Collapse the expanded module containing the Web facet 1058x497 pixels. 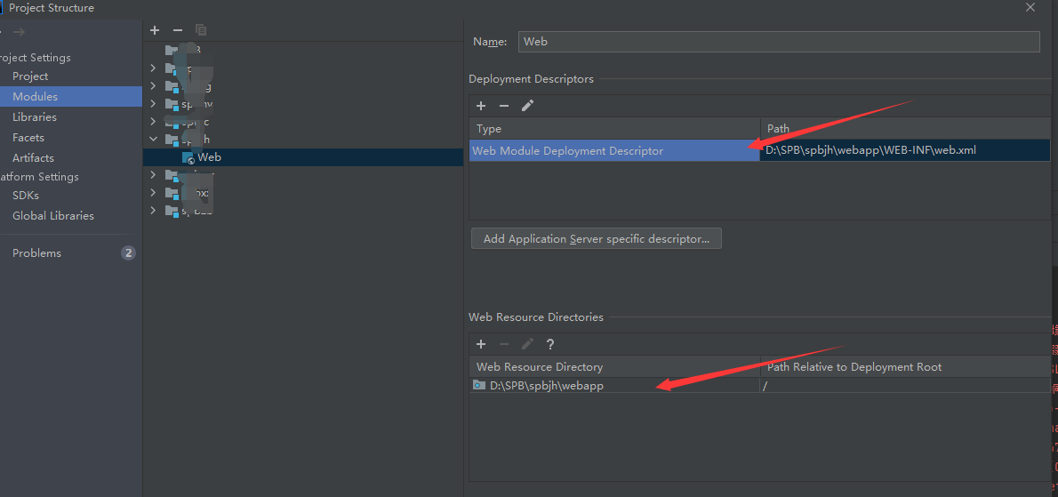pos(153,140)
